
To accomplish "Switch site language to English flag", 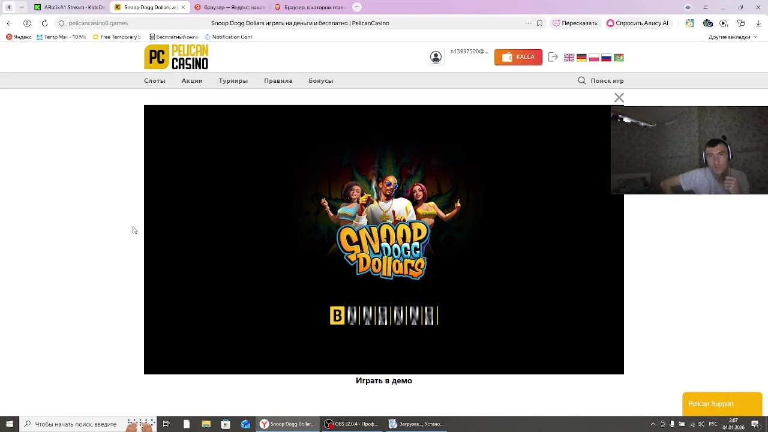I will pos(569,58).
